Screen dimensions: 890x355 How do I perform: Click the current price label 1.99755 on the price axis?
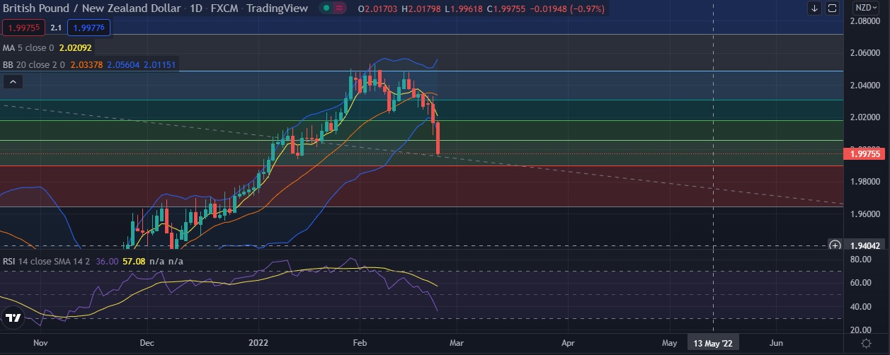[864, 153]
